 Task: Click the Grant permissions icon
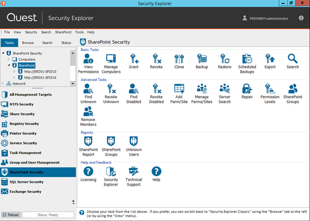tap(133, 61)
